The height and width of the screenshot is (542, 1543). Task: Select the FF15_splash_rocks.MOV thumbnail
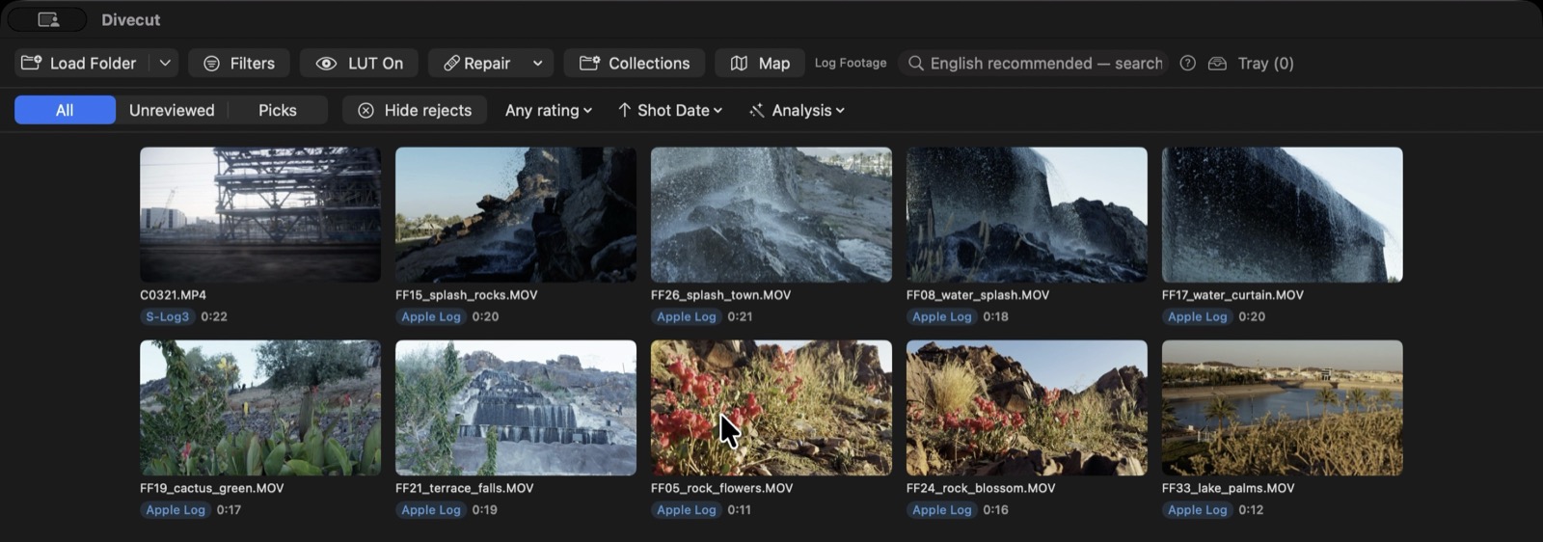pyautogui.click(x=516, y=214)
